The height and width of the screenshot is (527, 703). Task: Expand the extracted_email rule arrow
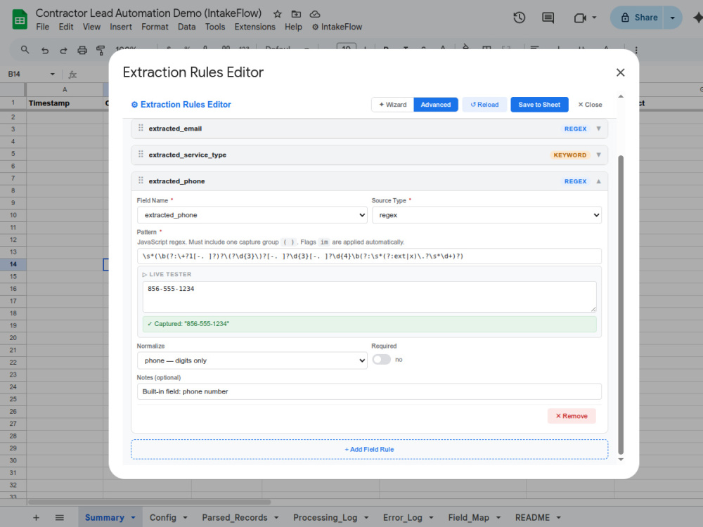coord(598,129)
